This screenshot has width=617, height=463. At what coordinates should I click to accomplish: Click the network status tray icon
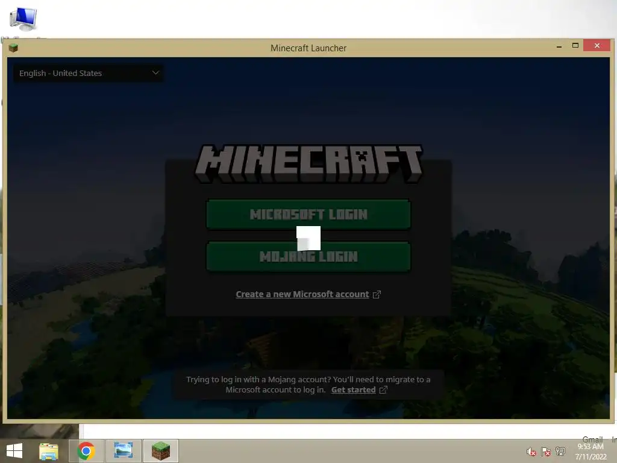(x=560, y=452)
